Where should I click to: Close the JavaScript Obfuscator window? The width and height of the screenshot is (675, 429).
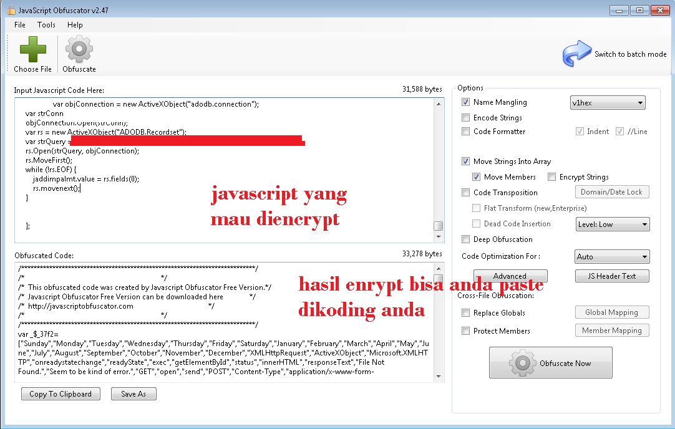point(659,11)
